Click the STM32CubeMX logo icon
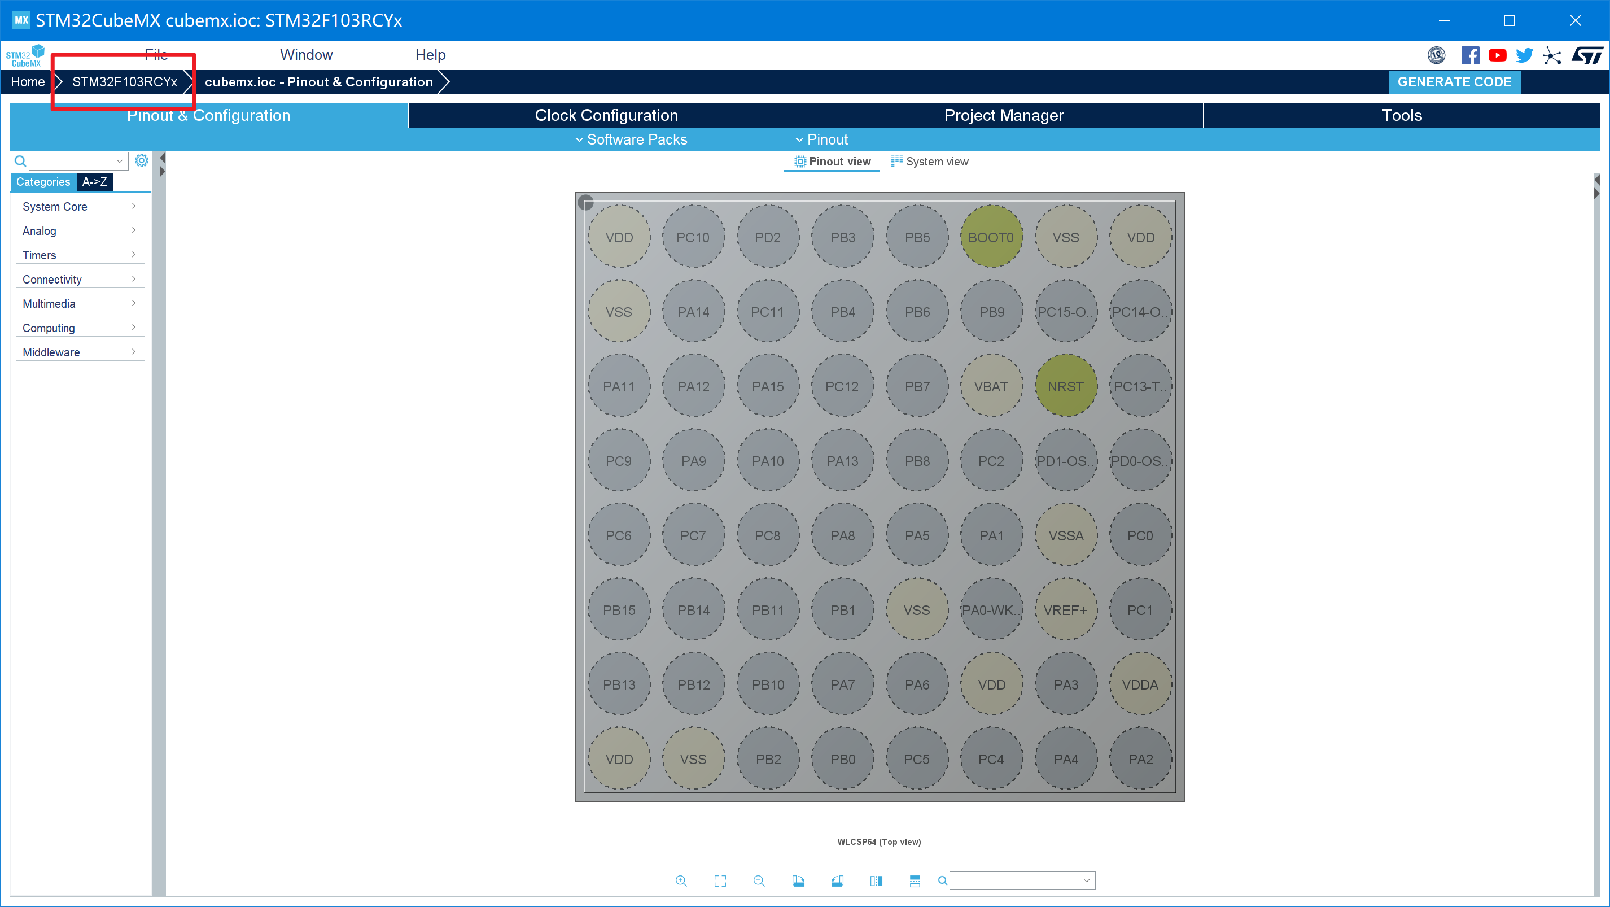Screen dimensions: 1610x907 click(x=25, y=55)
